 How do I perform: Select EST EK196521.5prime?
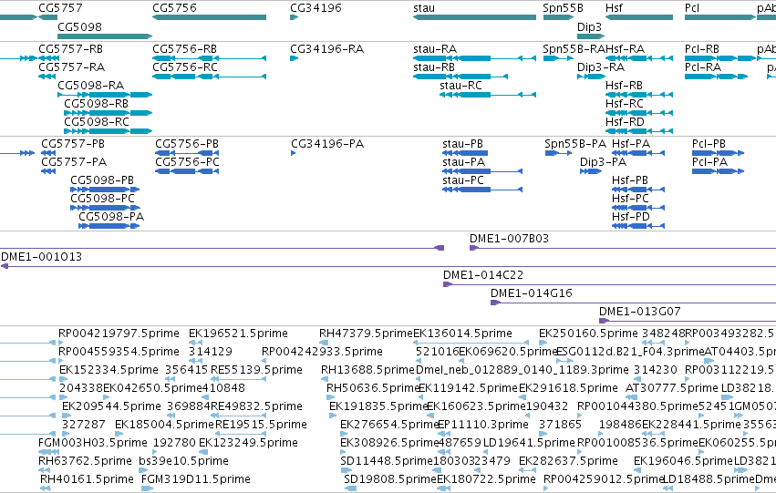(x=238, y=334)
